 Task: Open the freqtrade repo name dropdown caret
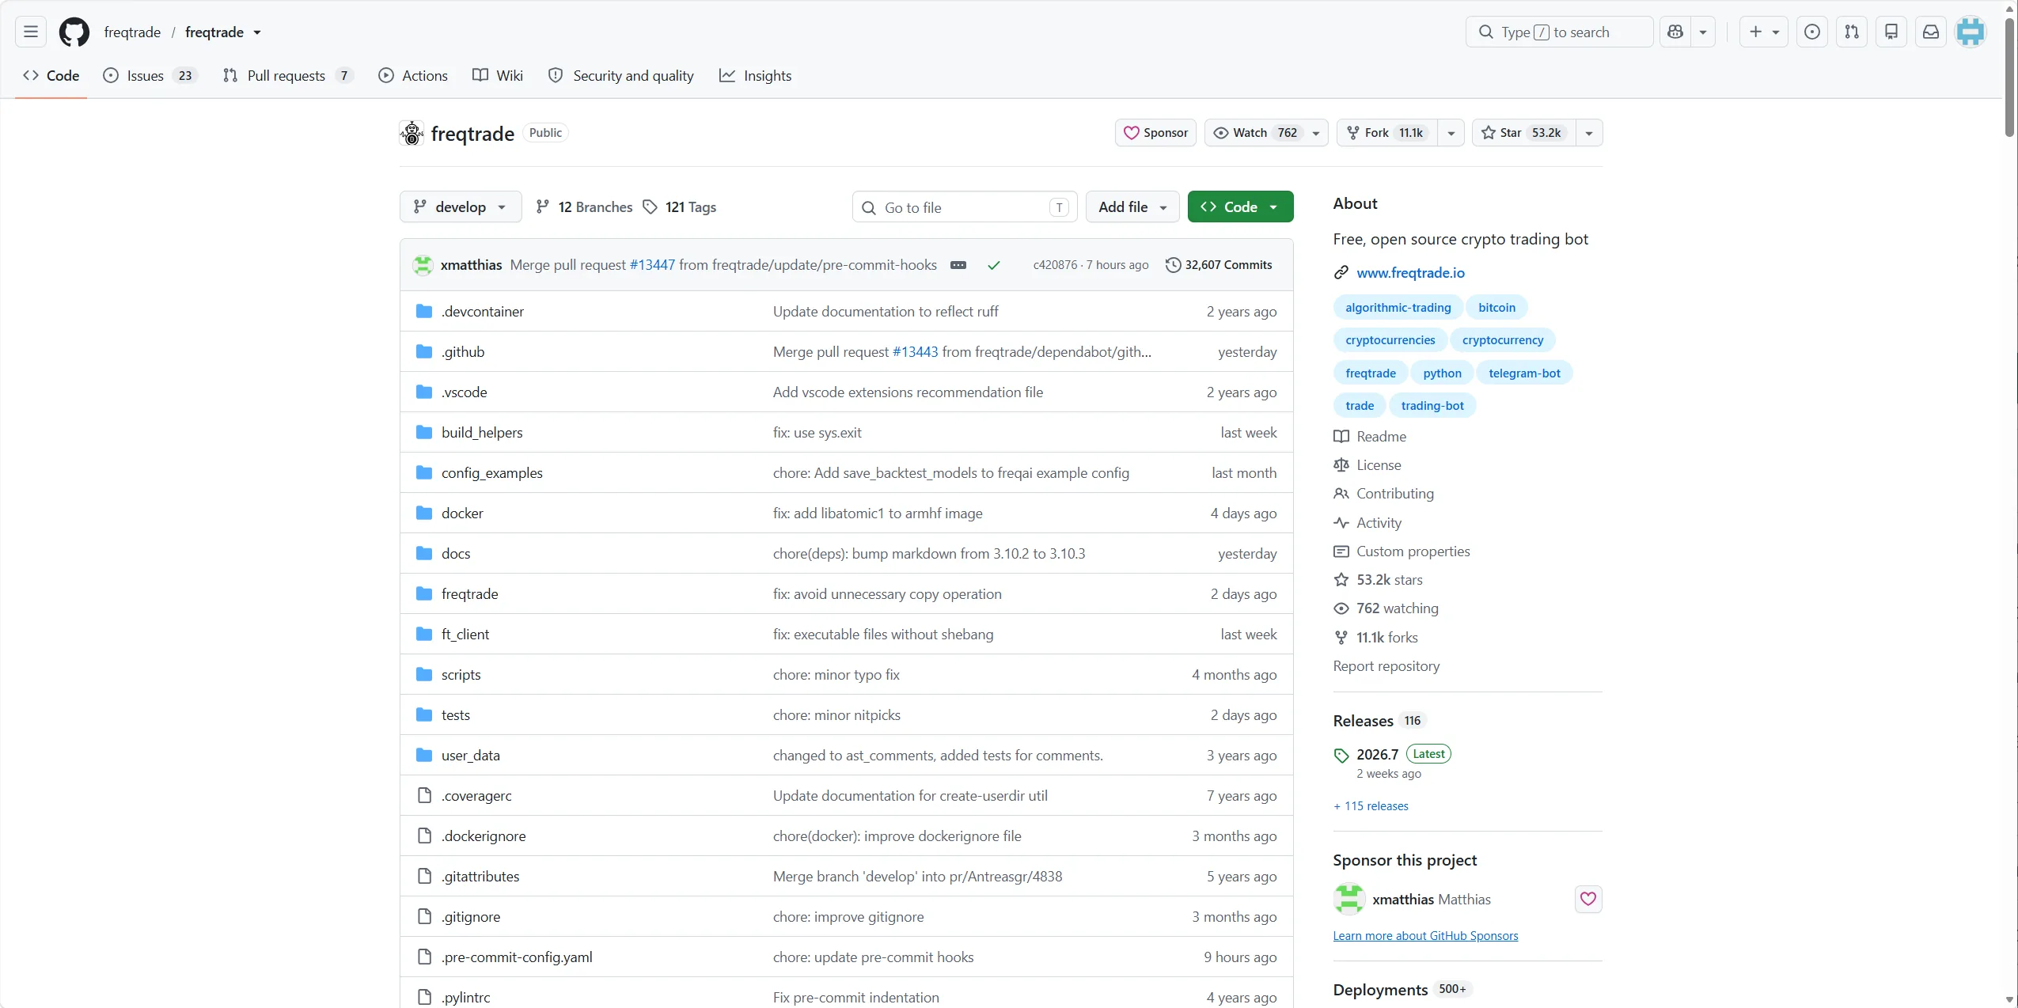[x=257, y=32]
